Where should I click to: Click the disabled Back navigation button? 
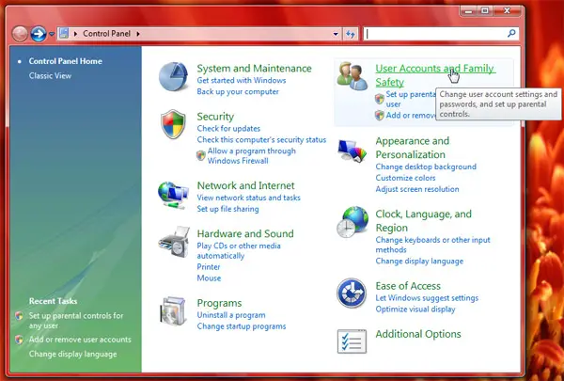click(20, 34)
